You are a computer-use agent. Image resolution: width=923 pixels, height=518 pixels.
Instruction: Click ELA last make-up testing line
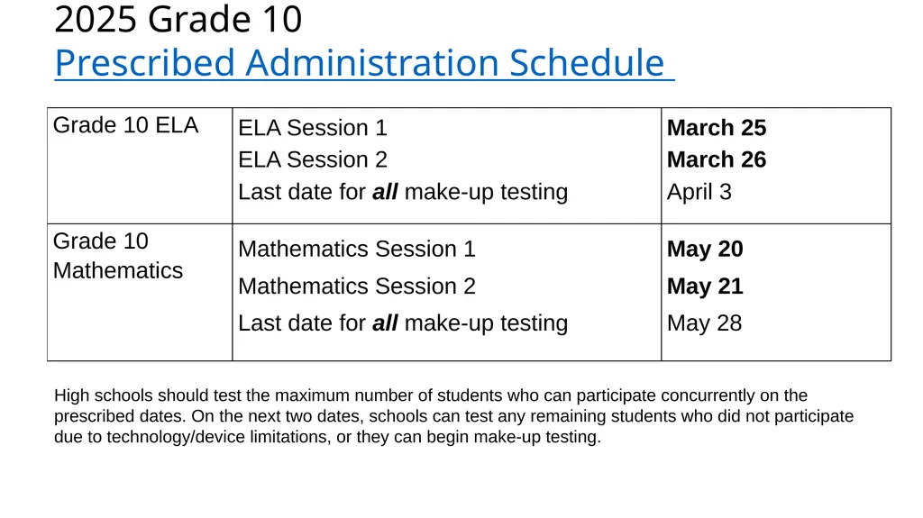403,192
